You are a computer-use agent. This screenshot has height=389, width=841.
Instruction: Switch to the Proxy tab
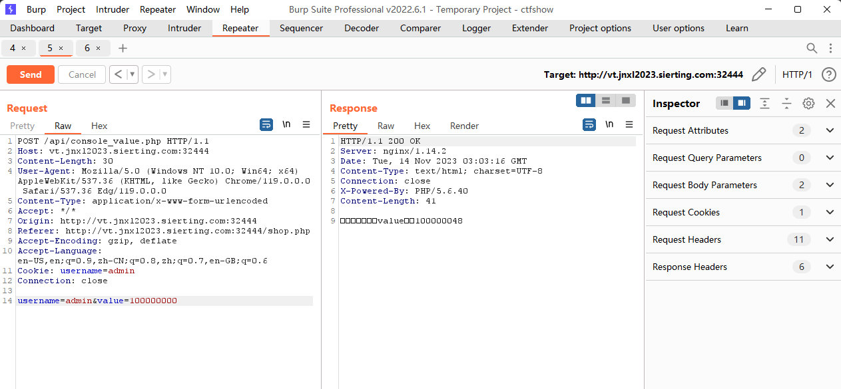135,28
